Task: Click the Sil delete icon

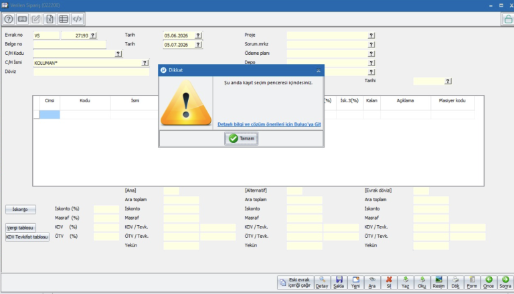Action: pyautogui.click(x=389, y=283)
